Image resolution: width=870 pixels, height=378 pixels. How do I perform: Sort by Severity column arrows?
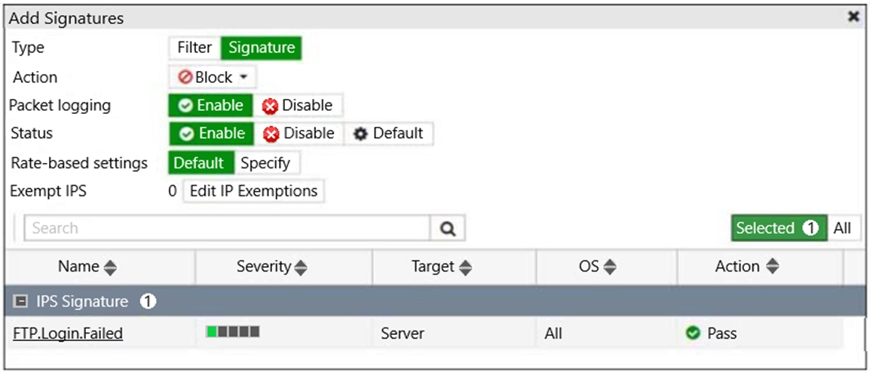[x=301, y=268]
